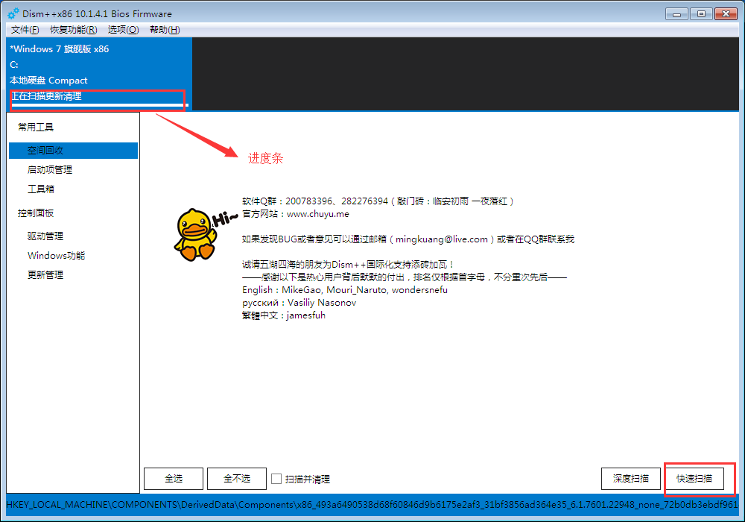
Task: Click the 本地硬盘 Compact label
Action: 48,81
